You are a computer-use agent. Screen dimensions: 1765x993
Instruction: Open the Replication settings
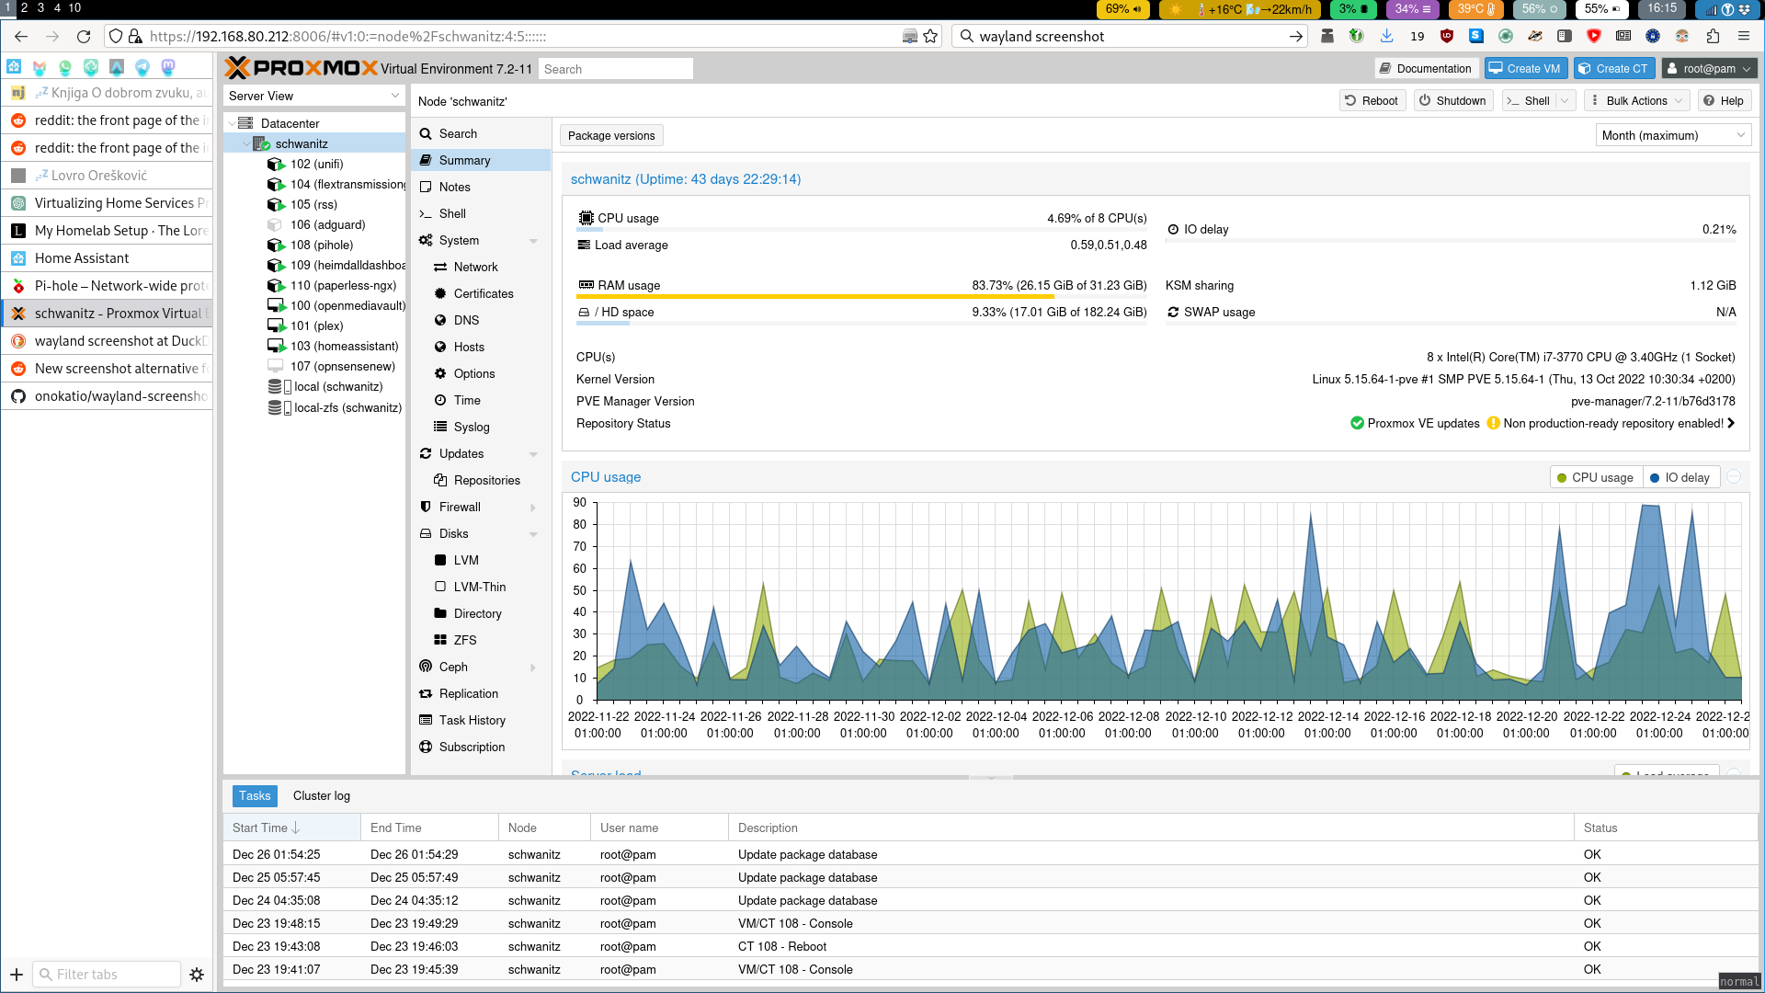click(x=468, y=693)
